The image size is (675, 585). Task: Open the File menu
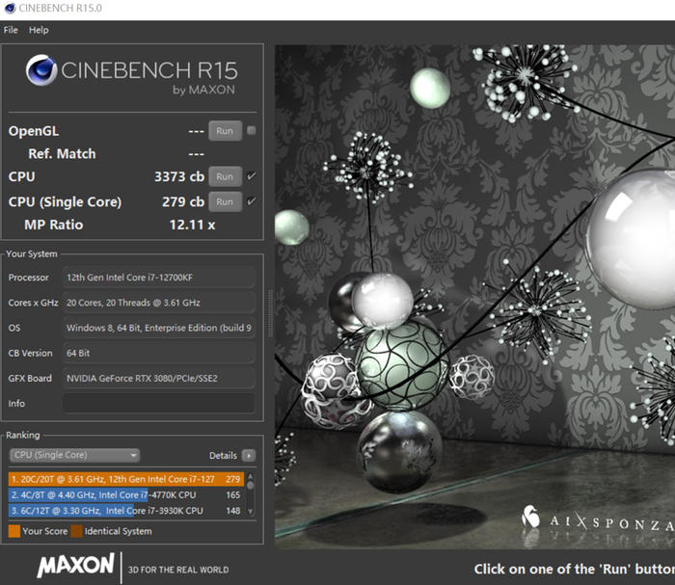pyautogui.click(x=11, y=30)
